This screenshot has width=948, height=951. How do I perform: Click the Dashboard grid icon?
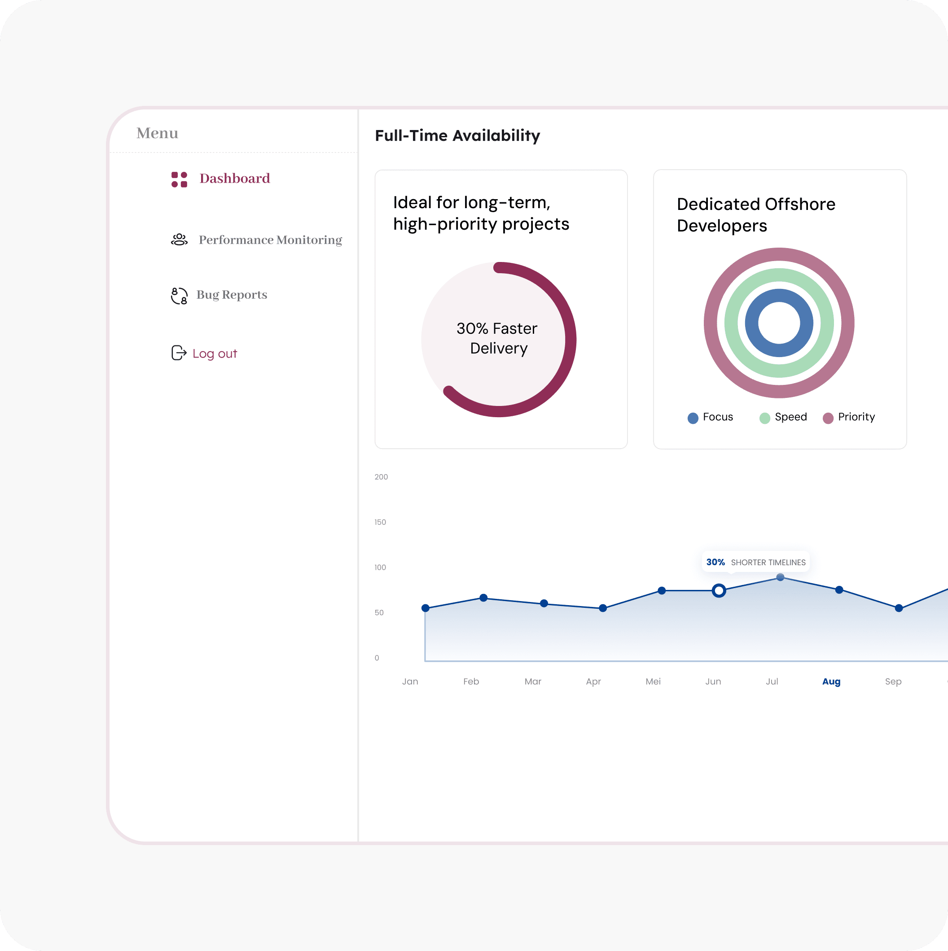[179, 180]
